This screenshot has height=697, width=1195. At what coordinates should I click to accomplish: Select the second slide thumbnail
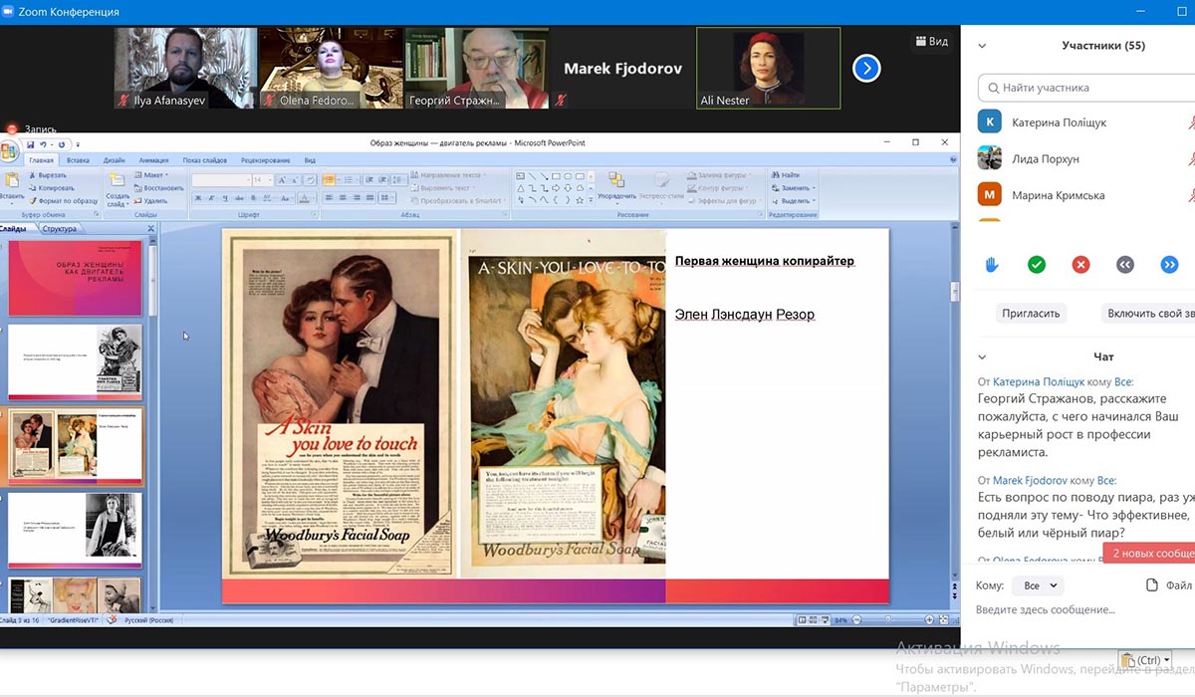point(76,362)
